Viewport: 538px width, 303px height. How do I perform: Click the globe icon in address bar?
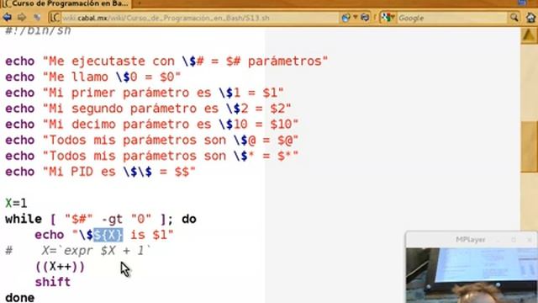tap(345, 18)
